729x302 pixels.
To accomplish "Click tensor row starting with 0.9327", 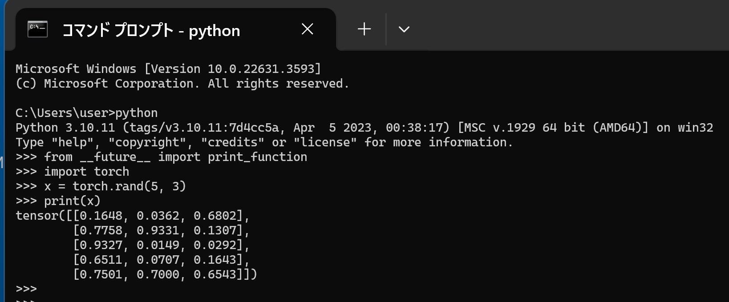I will click(161, 245).
